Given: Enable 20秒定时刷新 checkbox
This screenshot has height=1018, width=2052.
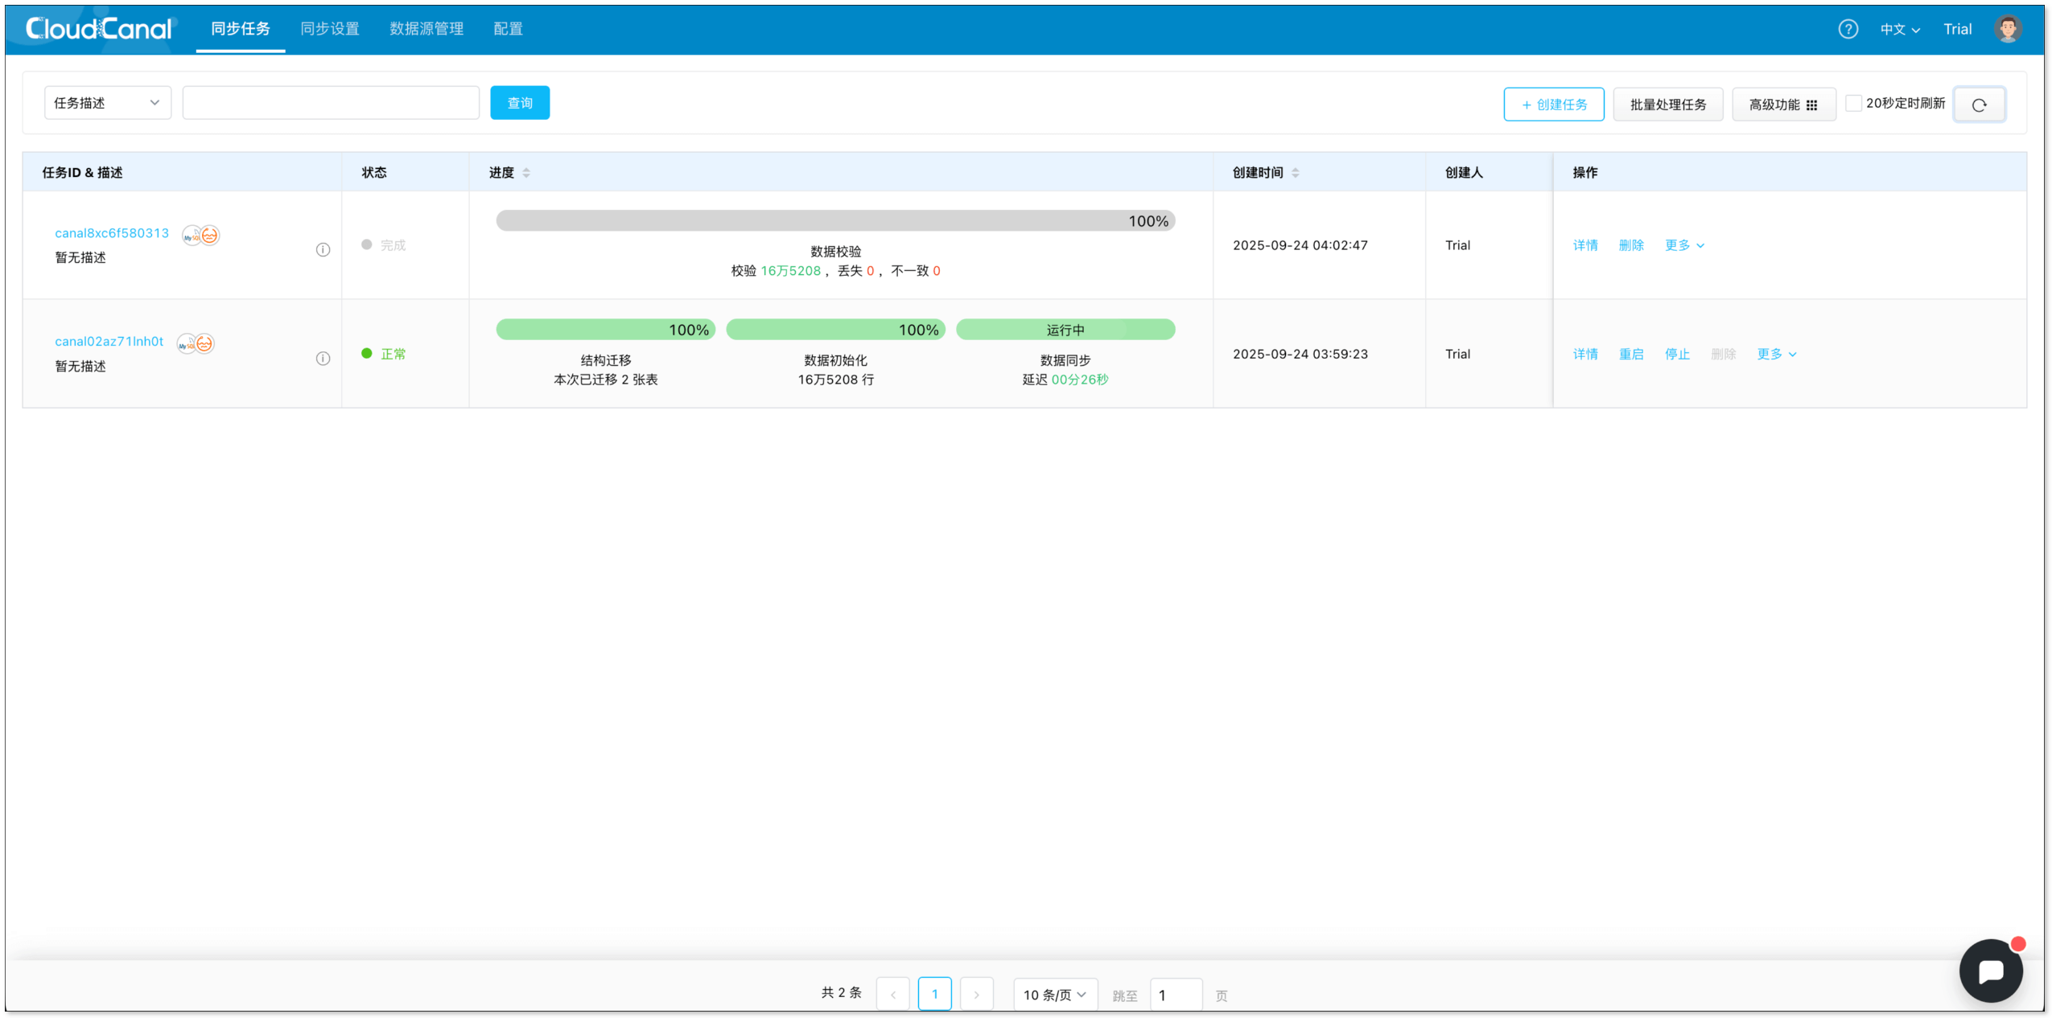Looking at the screenshot, I should point(1852,103).
